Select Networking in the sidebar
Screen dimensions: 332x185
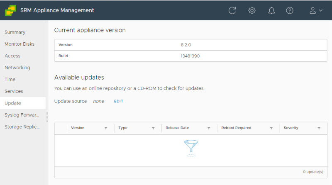[17, 68]
